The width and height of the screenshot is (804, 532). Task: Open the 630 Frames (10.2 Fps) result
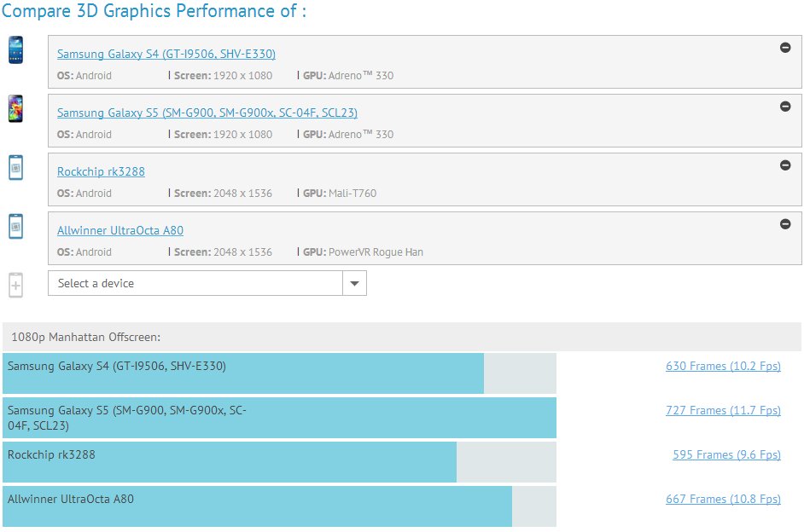click(x=723, y=367)
